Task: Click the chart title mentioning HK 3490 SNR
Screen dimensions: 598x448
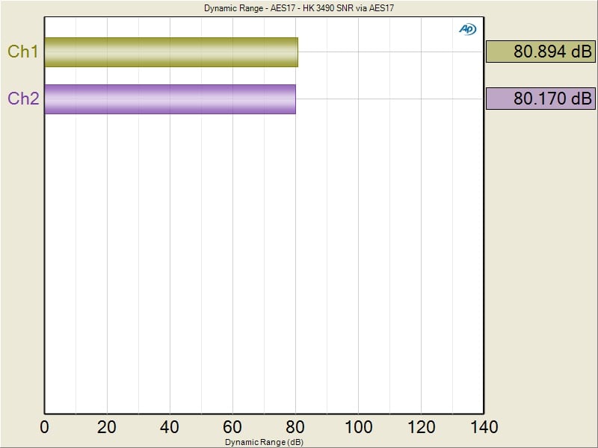Action: click(299, 8)
